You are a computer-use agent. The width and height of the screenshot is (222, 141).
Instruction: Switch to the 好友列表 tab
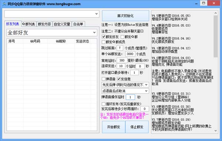[x=13, y=24]
